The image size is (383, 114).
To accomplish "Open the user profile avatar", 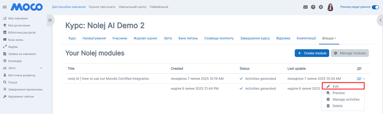I will coord(330,7).
